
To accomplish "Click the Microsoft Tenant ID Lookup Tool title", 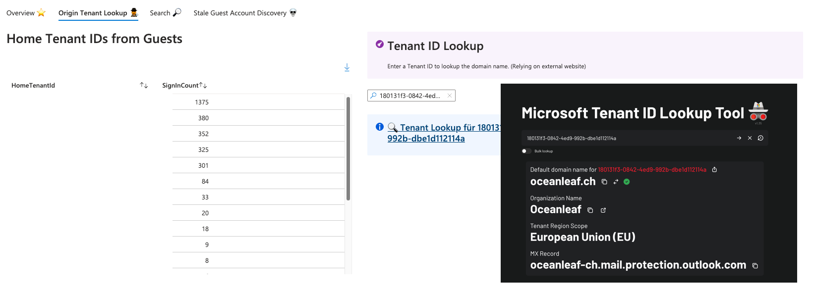I will (633, 113).
